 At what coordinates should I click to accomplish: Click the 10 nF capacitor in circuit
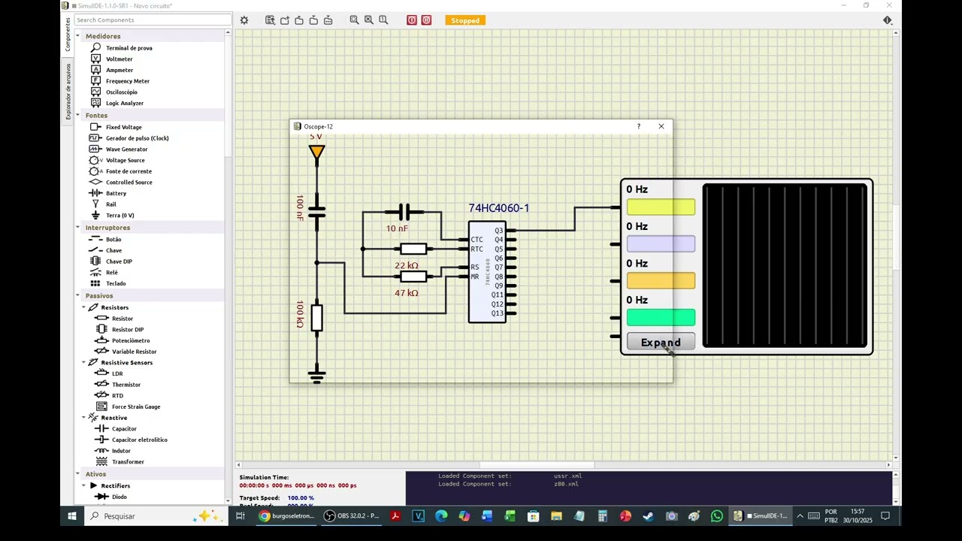click(404, 212)
